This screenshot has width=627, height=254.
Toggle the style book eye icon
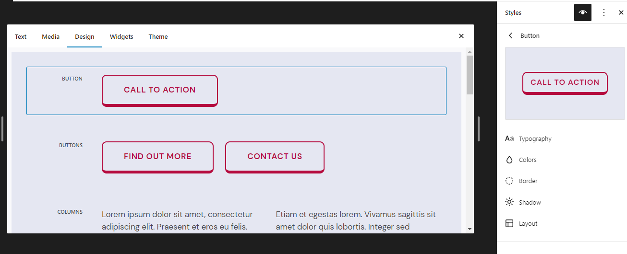pos(583,12)
